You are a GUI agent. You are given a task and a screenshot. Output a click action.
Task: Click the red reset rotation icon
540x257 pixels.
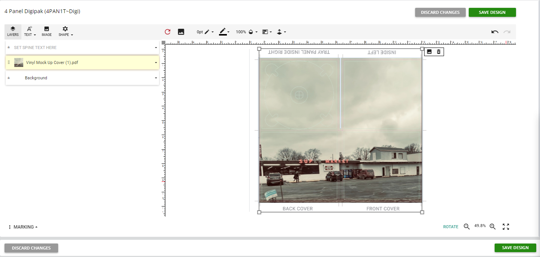tap(168, 32)
